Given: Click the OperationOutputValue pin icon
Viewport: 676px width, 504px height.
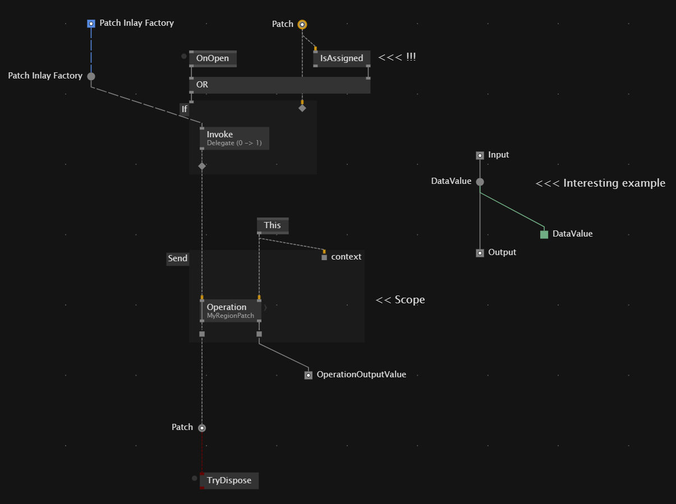Looking at the screenshot, I should click(308, 375).
